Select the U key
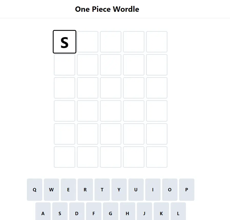The width and height of the screenshot is (230, 220). [136, 190]
